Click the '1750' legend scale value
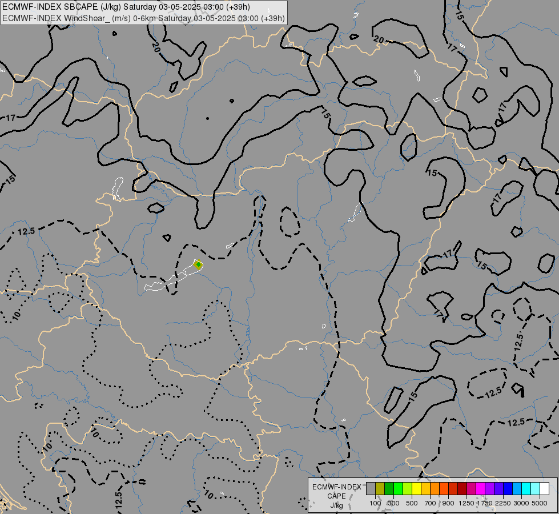 tap(485, 503)
